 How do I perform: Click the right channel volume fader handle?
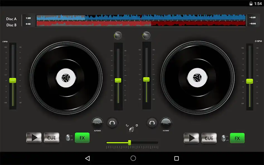(146, 79)
